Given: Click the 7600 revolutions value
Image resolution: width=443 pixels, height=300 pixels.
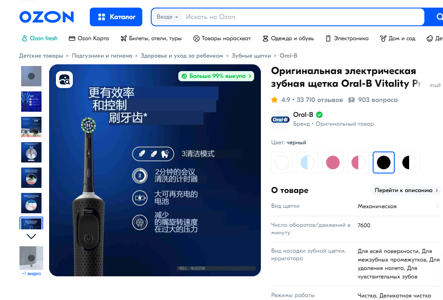Looking at the screenshot, I should click(x=364, y=225).
